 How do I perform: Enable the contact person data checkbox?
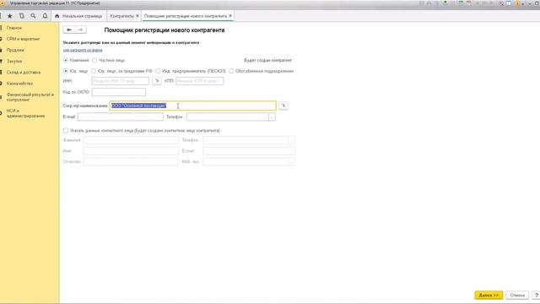[x=66, y=131]
